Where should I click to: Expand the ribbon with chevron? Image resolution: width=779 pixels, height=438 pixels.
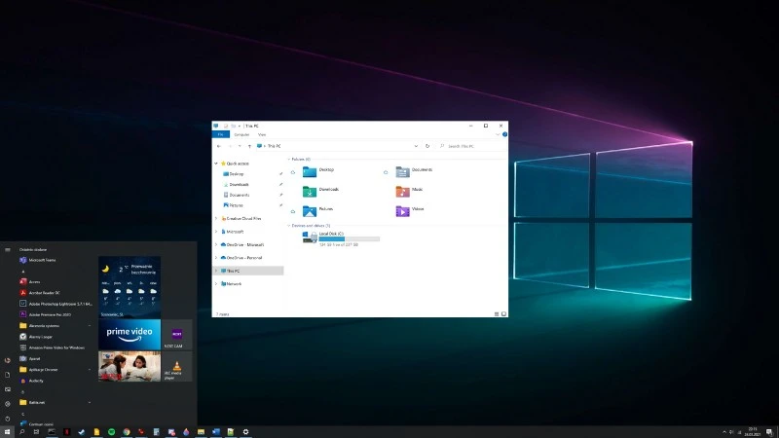coord(498,134)
